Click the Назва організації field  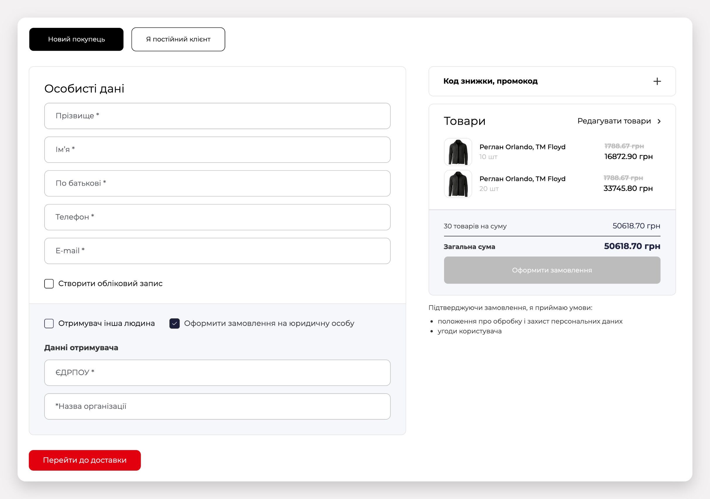click(217, 406)
